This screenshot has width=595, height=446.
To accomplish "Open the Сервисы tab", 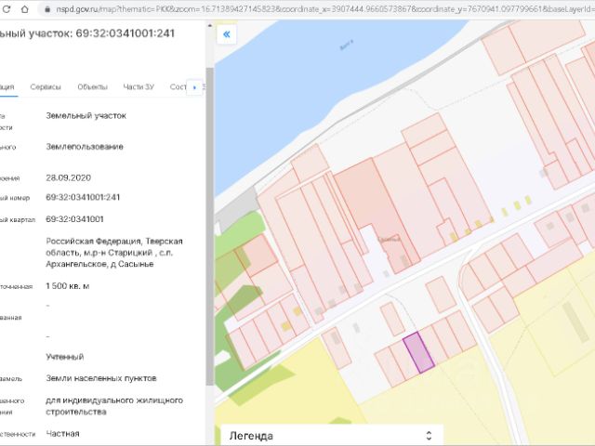I will [x=46, y=86].
